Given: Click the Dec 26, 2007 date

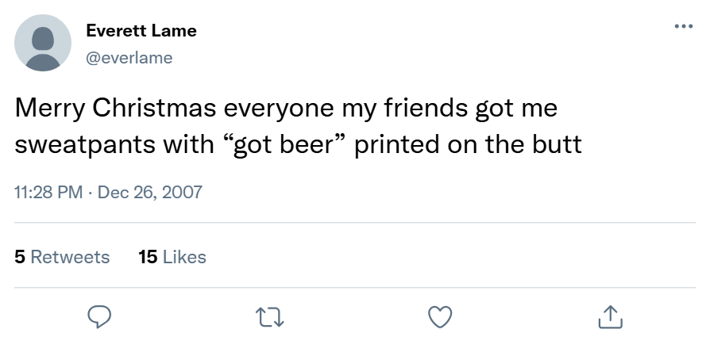Looking at the screenshot, I should (149, 192).
